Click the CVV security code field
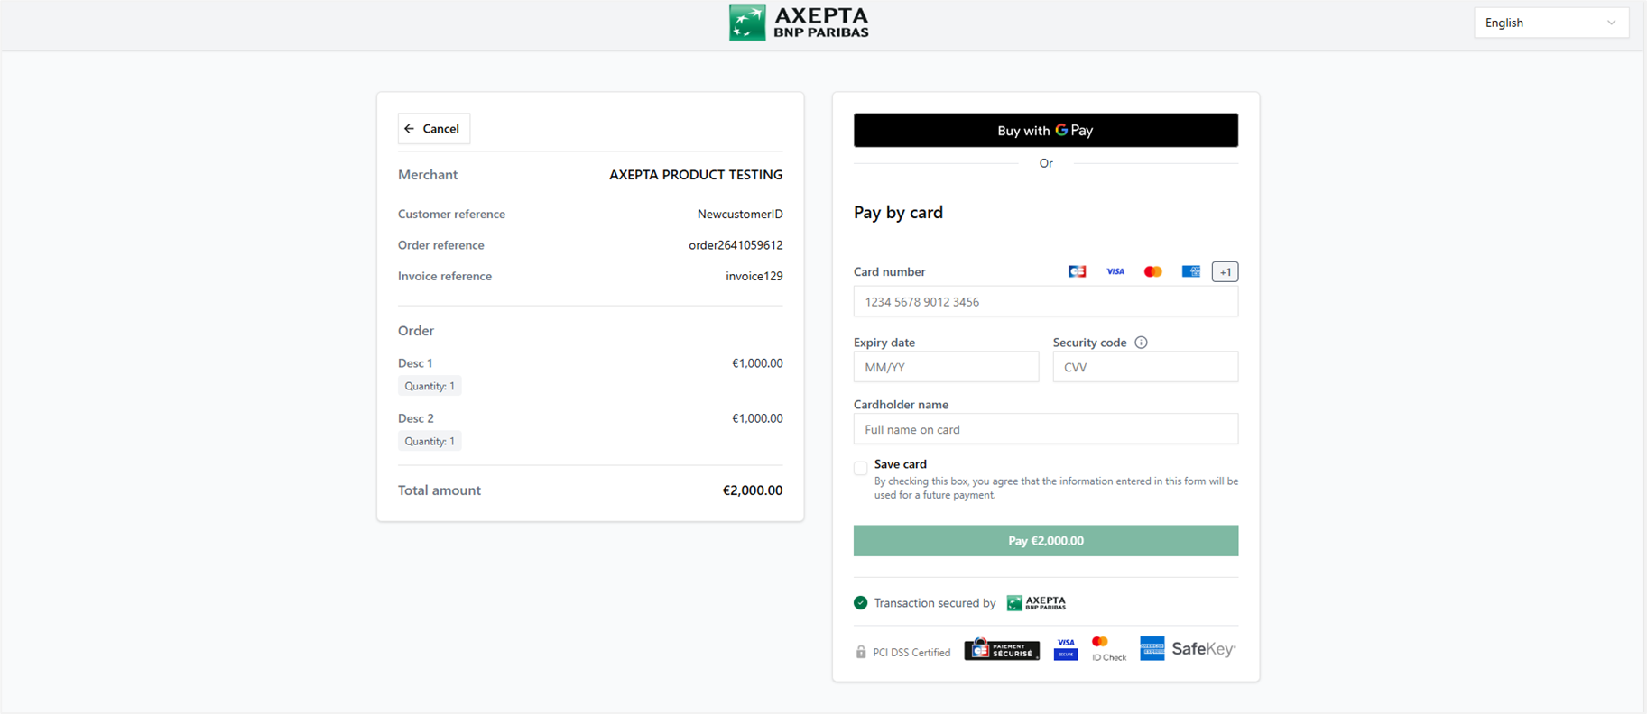1647x714 pixels. (1144, 367)
